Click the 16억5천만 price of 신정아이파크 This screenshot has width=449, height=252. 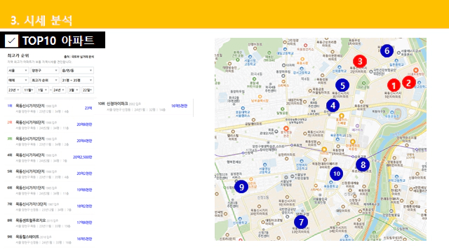pyautogui.click(x=180, y=106)
